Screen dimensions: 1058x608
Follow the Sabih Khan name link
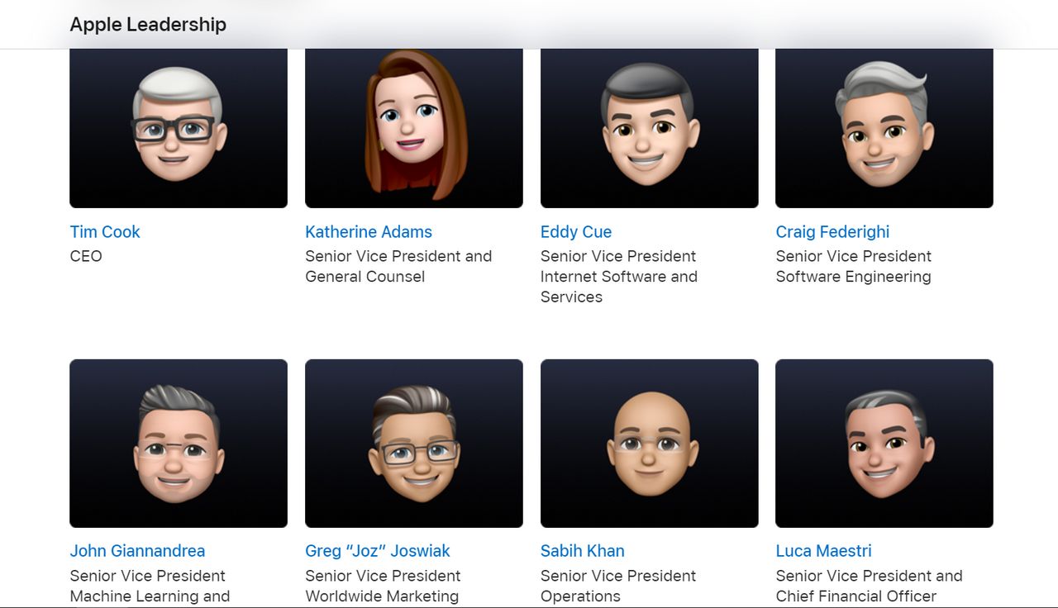pyautogui.click(x=583, y=551)
